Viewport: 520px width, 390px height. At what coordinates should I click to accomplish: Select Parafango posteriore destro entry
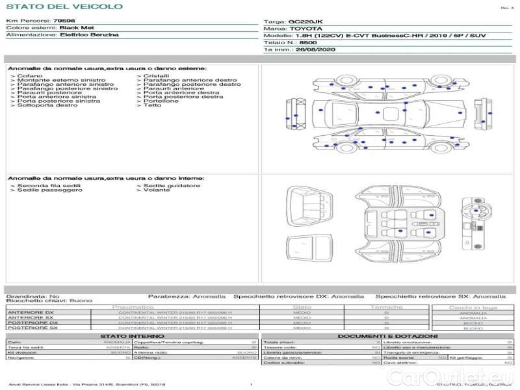click(x=192, y=84)
